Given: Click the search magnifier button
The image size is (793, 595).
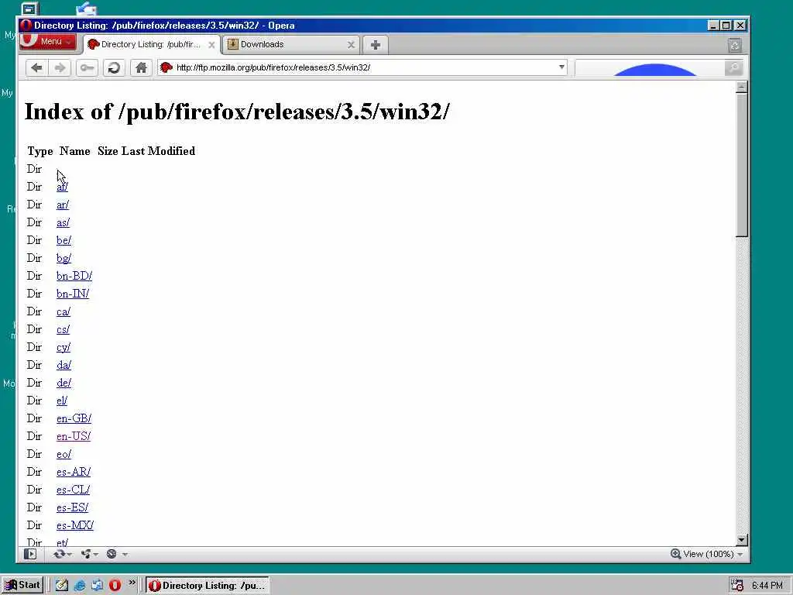Looking at the screenshot, I should coord(733,67).
